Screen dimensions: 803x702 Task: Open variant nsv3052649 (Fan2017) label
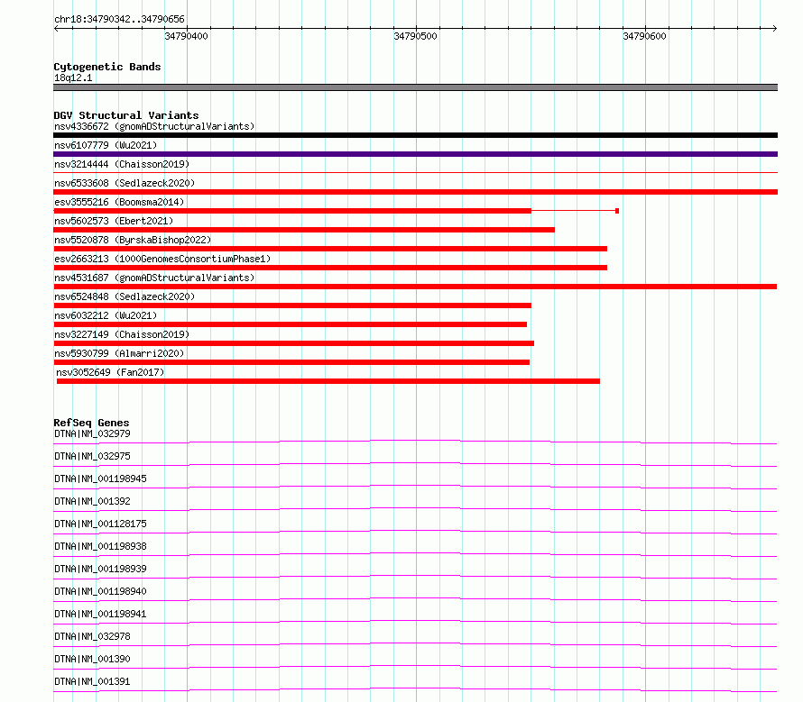pos(110,372)
